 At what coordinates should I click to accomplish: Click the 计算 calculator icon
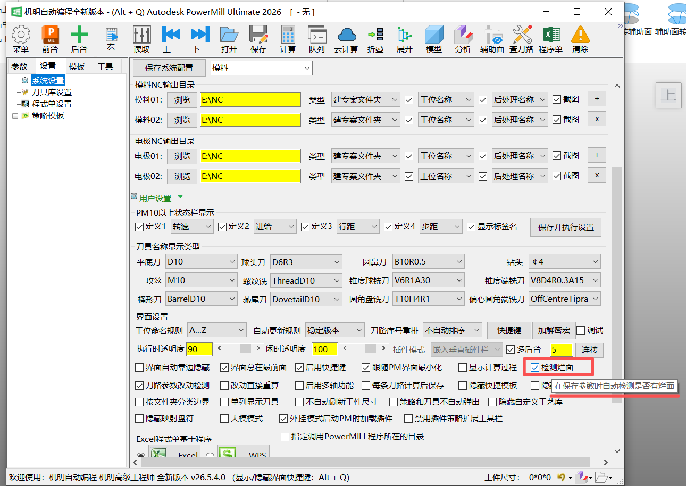(x=288, y=39)
